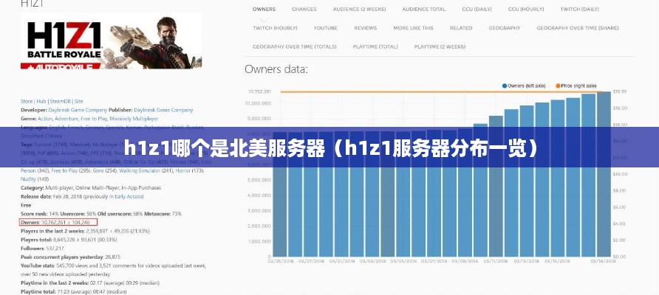Select the TWITCH (DAILY) tab
The image size is (659, 295).
coord(579,10)
